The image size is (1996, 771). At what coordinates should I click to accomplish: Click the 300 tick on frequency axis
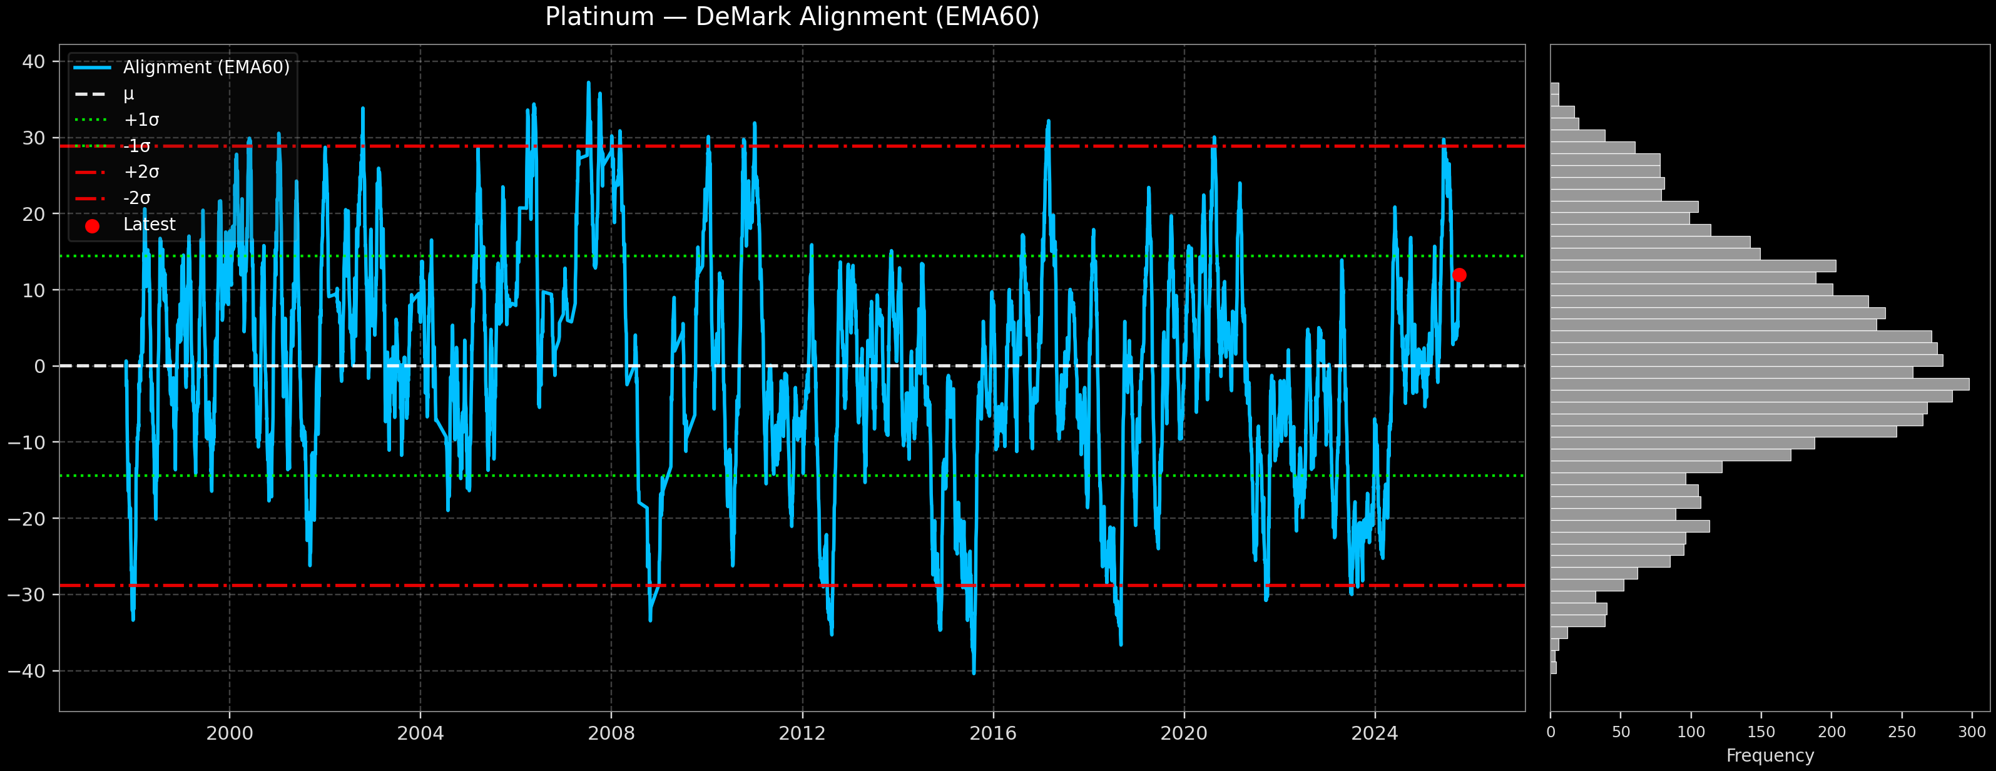click(1972, 732)
